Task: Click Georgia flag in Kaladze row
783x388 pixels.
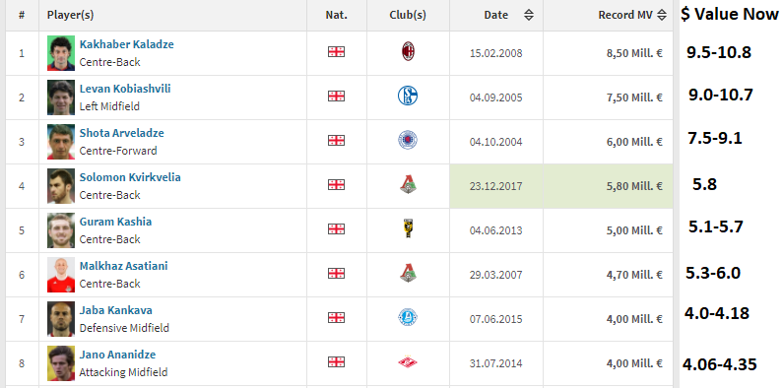Action: 336,51
